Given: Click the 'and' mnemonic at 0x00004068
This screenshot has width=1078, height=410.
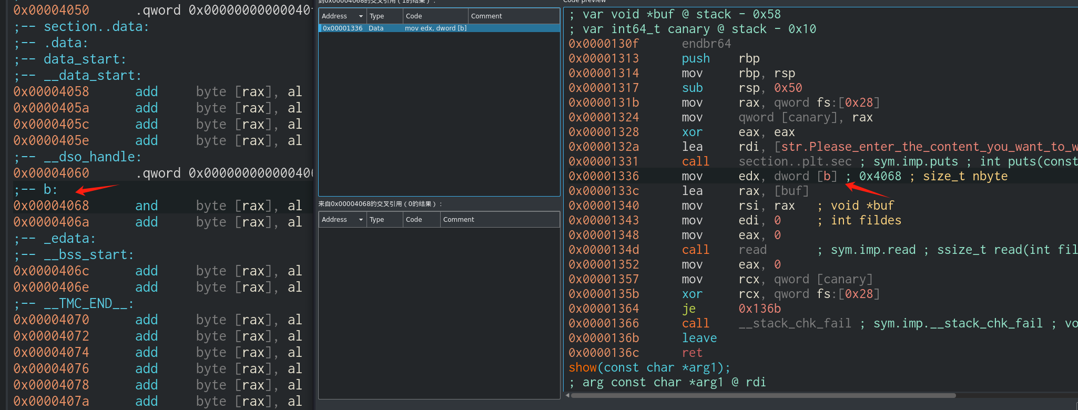Looking at the screenshot, I should pyautogui.click(x=147, y=206).
